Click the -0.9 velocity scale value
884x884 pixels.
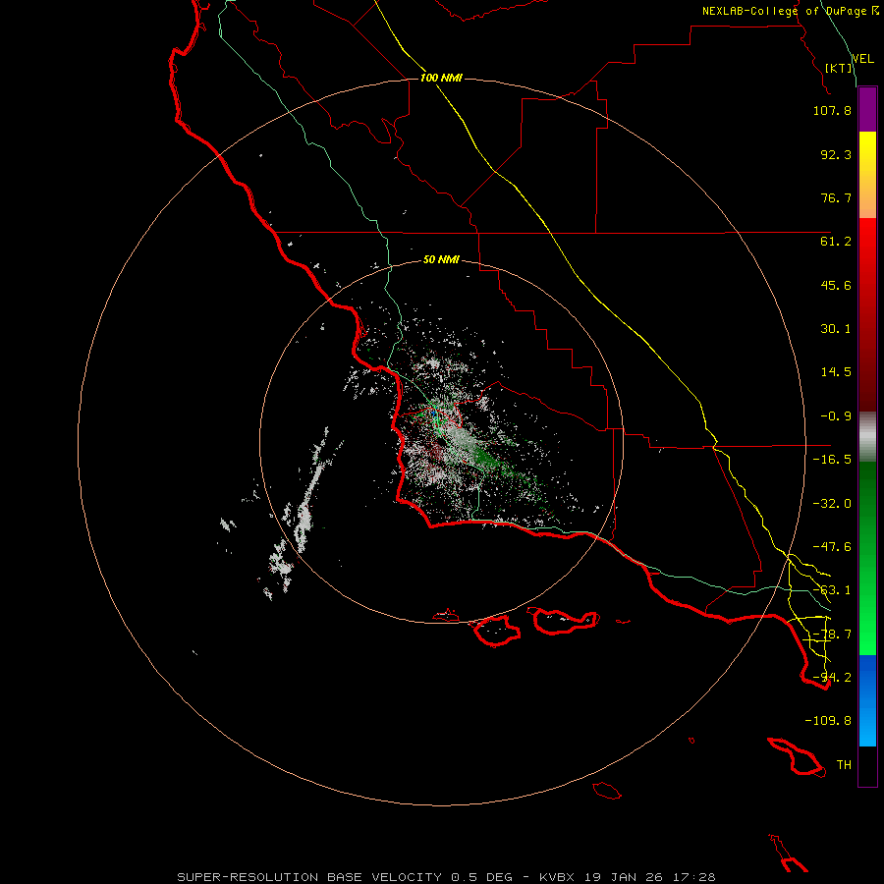tap(836, 416)
